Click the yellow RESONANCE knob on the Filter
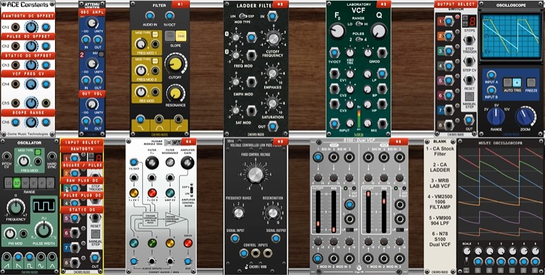 tap(176, 93)
